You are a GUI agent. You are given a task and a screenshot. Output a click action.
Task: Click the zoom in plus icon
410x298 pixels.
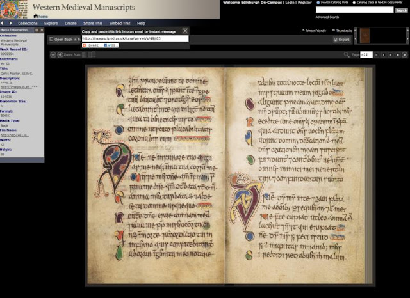click(x=60, y=55)
